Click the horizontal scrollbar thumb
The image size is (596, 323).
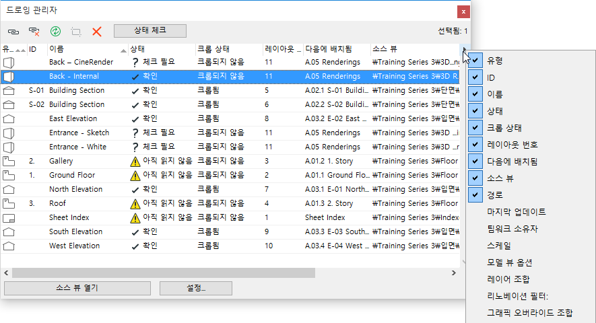164,273
